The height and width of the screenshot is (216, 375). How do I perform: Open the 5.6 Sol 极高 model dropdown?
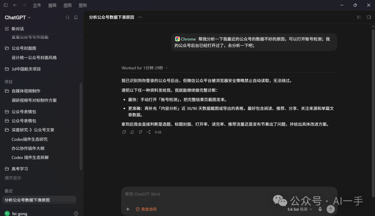(300, 209)
